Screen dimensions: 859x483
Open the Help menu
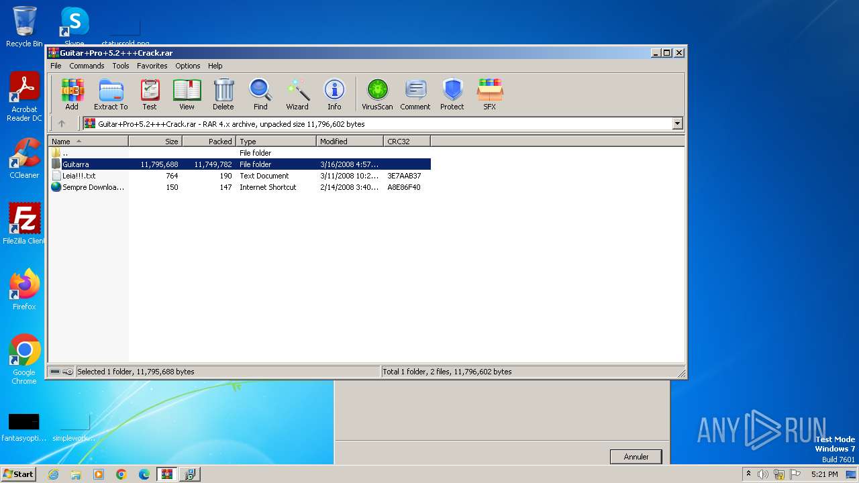coord(215,66)
